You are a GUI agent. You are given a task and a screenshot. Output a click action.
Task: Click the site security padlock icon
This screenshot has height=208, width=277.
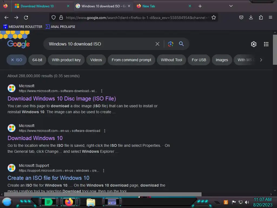click(x=61, y=17)
